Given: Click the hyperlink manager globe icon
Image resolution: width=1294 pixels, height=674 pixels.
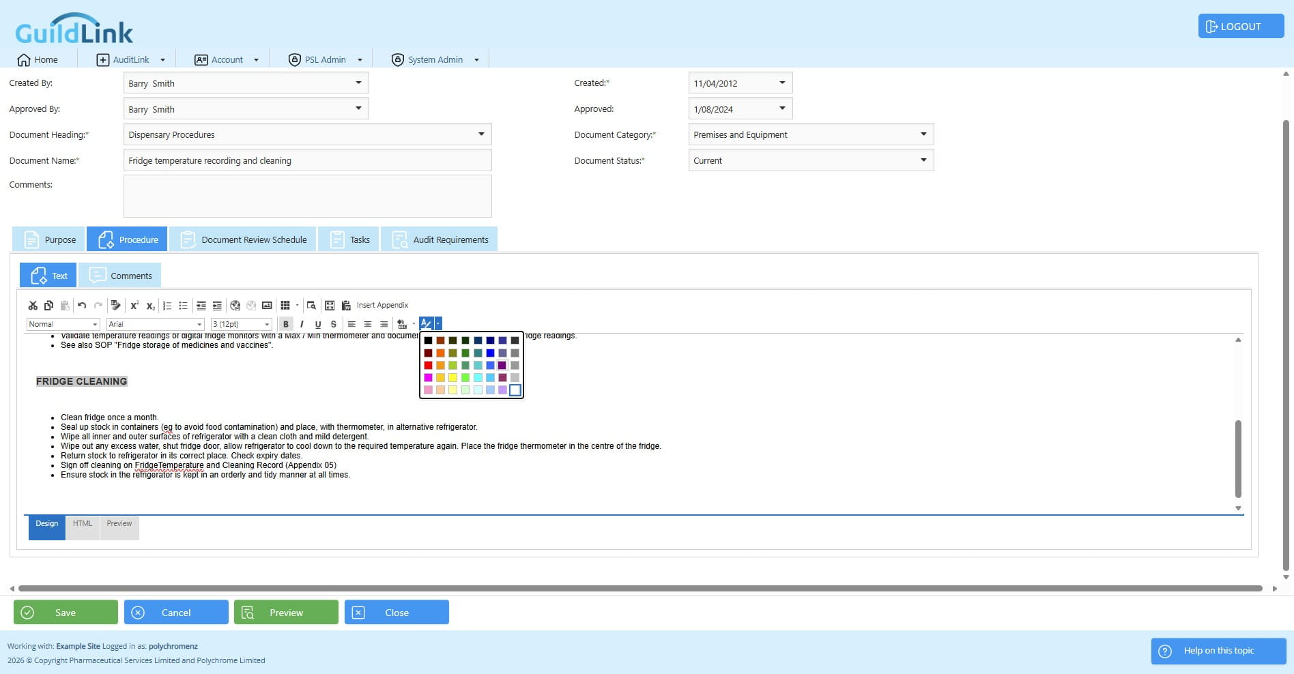Looking at the screenshot, I should click(x=235, y=306).
